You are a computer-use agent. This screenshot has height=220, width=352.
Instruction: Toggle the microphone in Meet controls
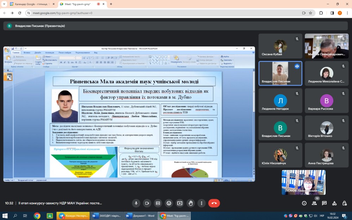[x=136, y=203]
